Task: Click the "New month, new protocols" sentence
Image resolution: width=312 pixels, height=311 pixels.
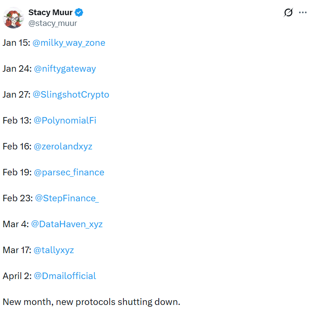Action: tap(91, 302)
